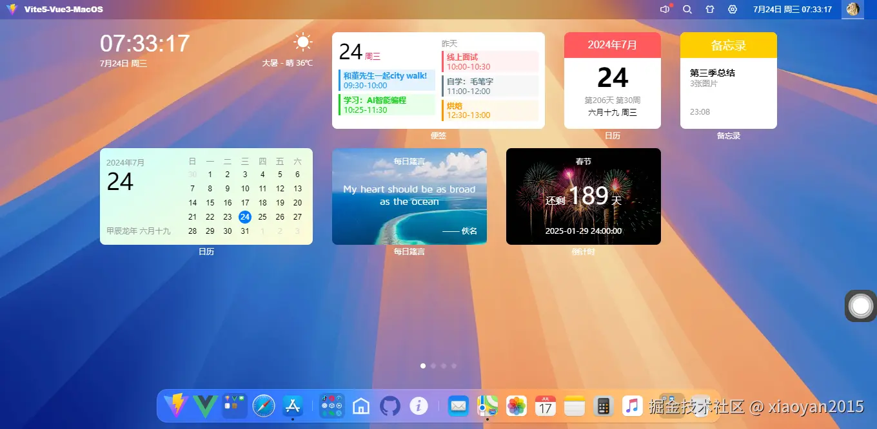The height and width of the screenshot is (429, 877).
Task: Click the Vite lightning icon in the dock
Action: point(175,406)
